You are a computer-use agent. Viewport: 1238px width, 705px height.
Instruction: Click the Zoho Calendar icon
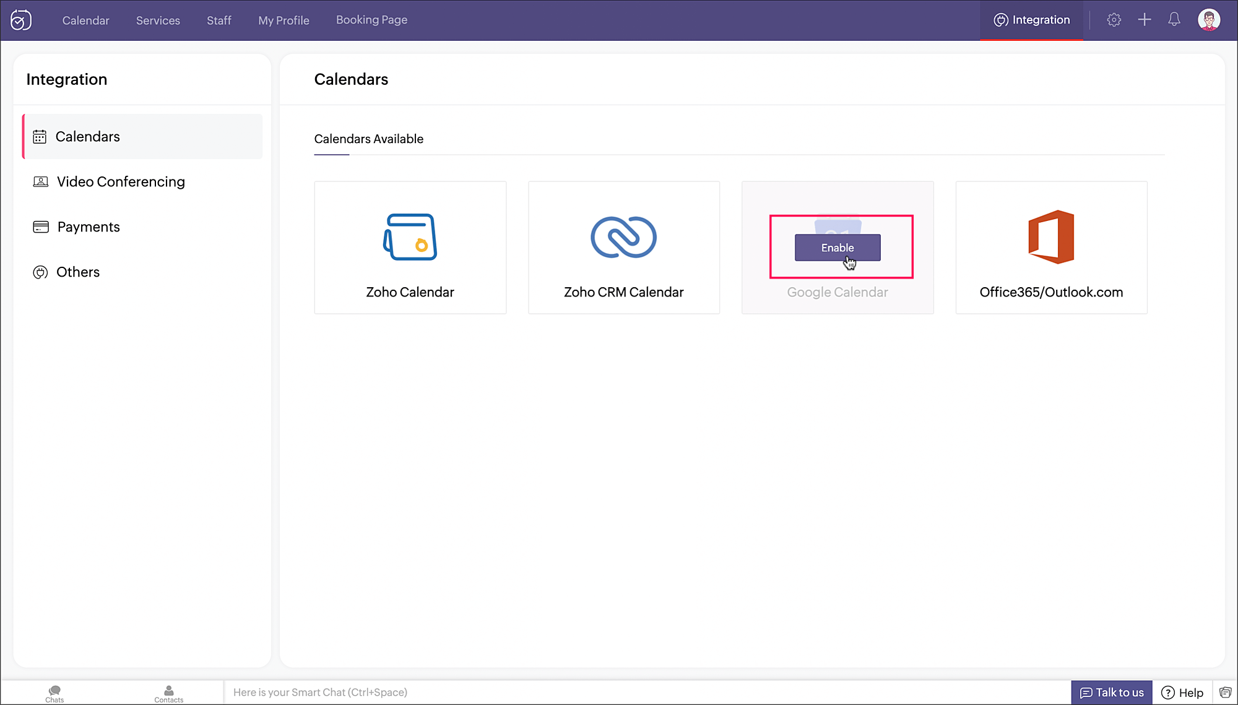[410, 237]
